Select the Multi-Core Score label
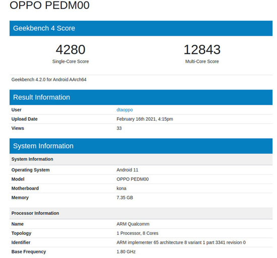The width and height of the screenshot is (277, 258). (202, 61)
